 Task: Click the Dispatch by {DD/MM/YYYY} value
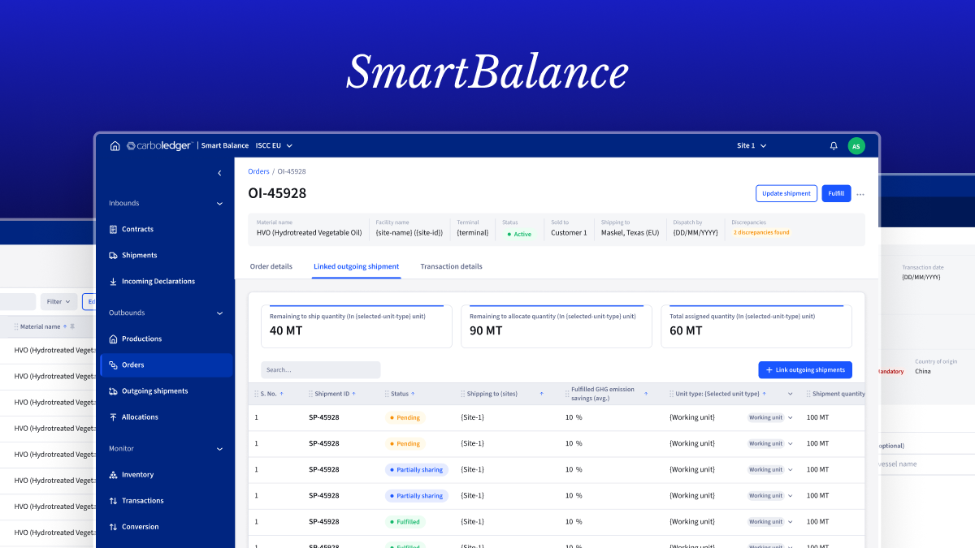pos(695,233)
